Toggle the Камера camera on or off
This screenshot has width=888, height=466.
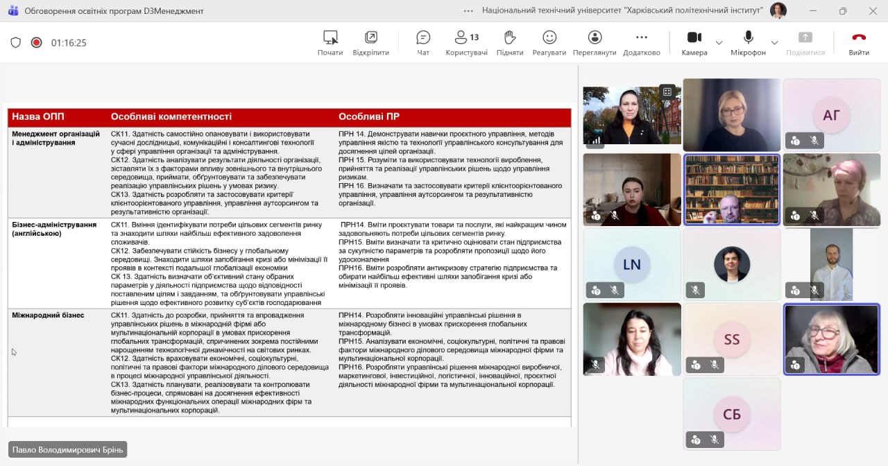pos(694,42)
